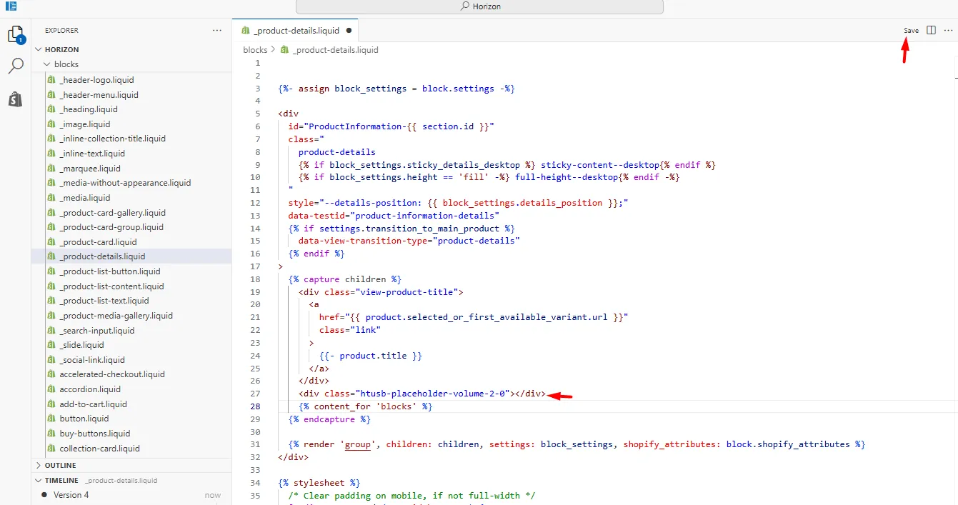Open the Shopify sidebar icon
The height and width of the screenshot is (505, 958).
pos(16,99)
